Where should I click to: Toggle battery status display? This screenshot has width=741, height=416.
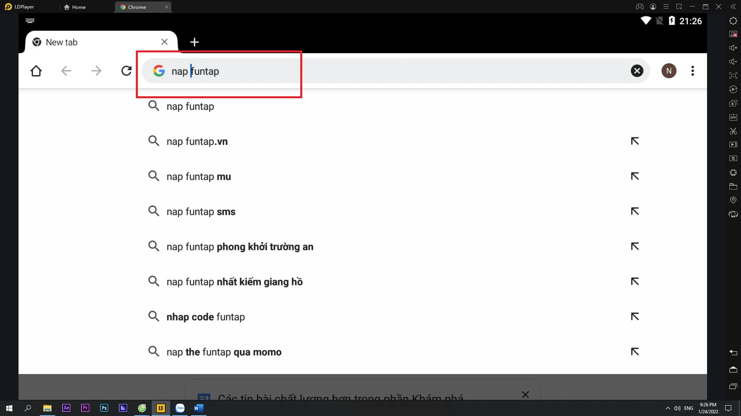(x=672, y=21)
